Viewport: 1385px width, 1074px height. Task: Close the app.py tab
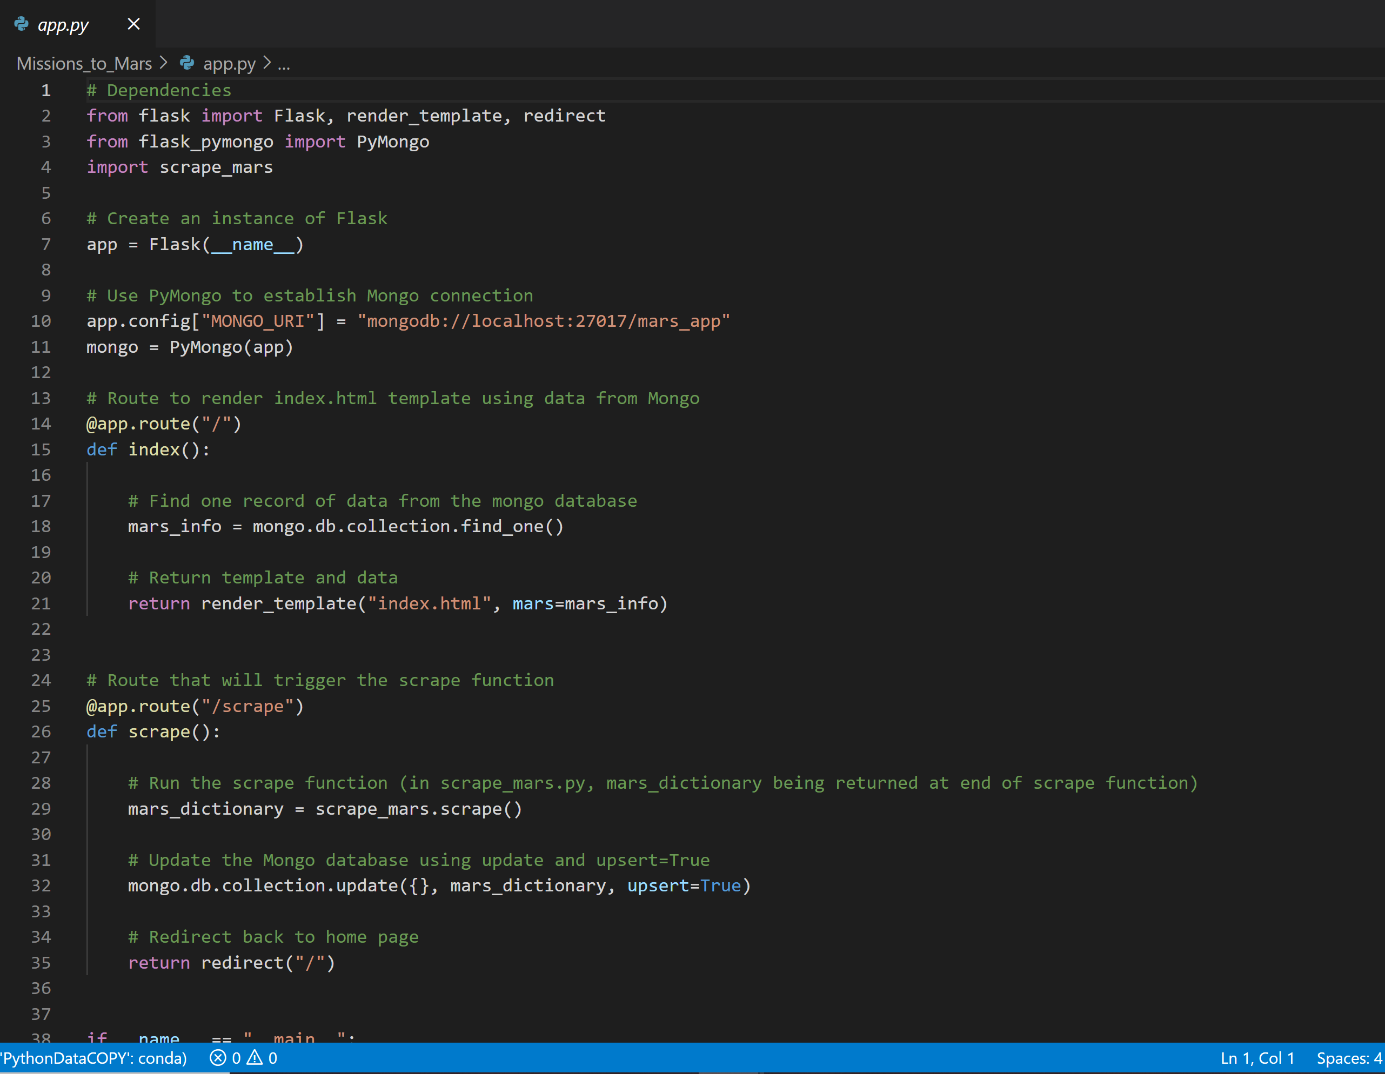pos(133,24)
